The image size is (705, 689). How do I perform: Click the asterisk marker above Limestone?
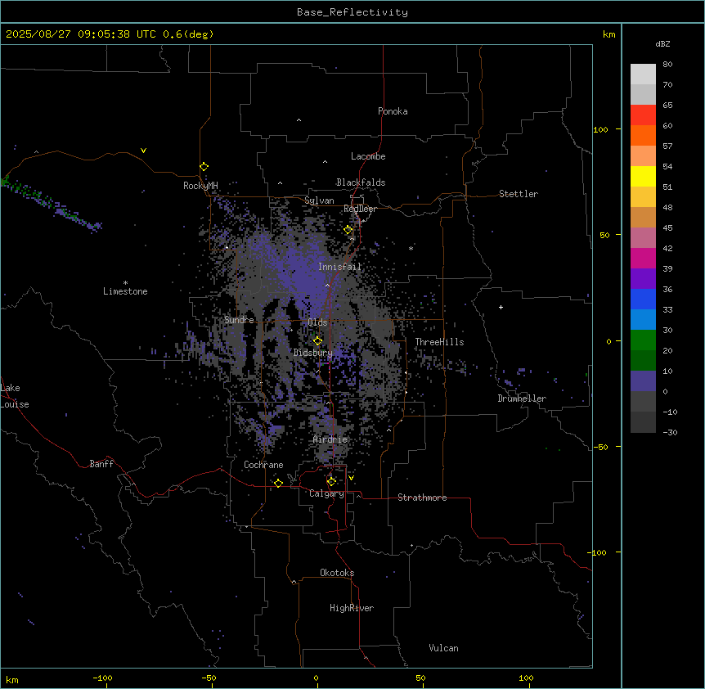(125, 282)
